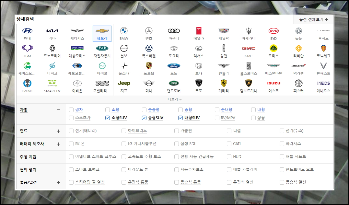Image resolution: width=349 pixels, height=205 pixels.
Task: Check the 애플 카플레이 checkbox
Action: pyautogui.click(x=229, y=170)
